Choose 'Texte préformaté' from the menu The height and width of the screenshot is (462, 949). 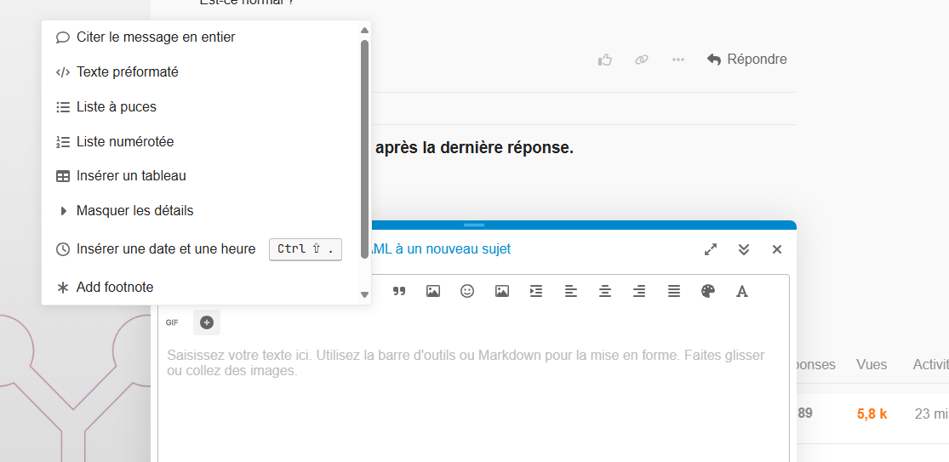(127, 72)
